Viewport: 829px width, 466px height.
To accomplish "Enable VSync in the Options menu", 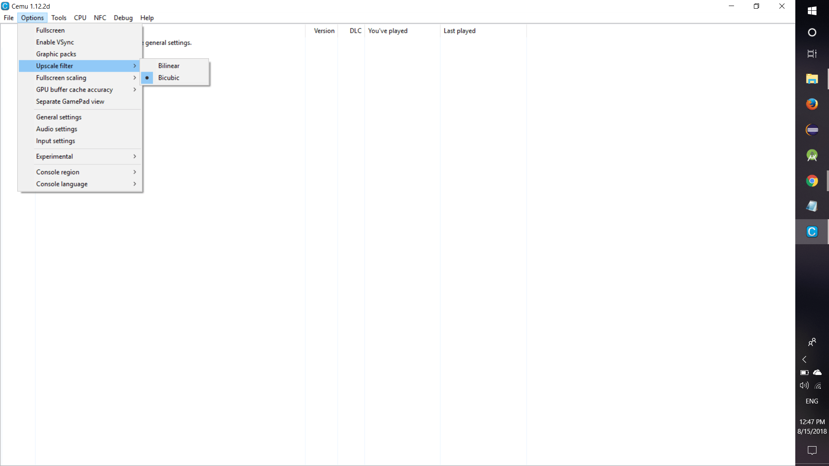I will (x=55, y=42).
